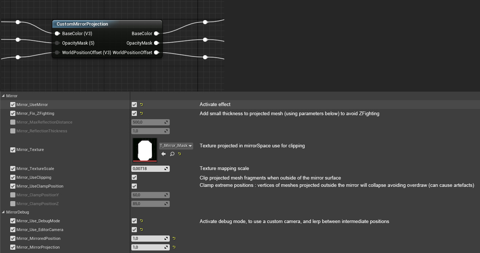
Task: Click the Mirror_TextureScale field showing 0,00718
Action: coord(150,169)
